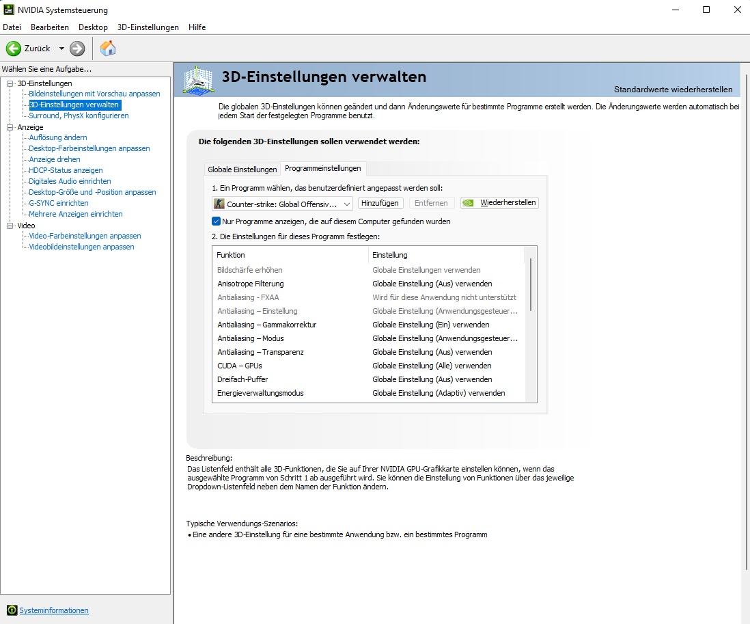This screenshot has height=624, width=750.
Task: Click the 3D-Einstellungen verwalten header graphic
Action: [x=198, y=80]
